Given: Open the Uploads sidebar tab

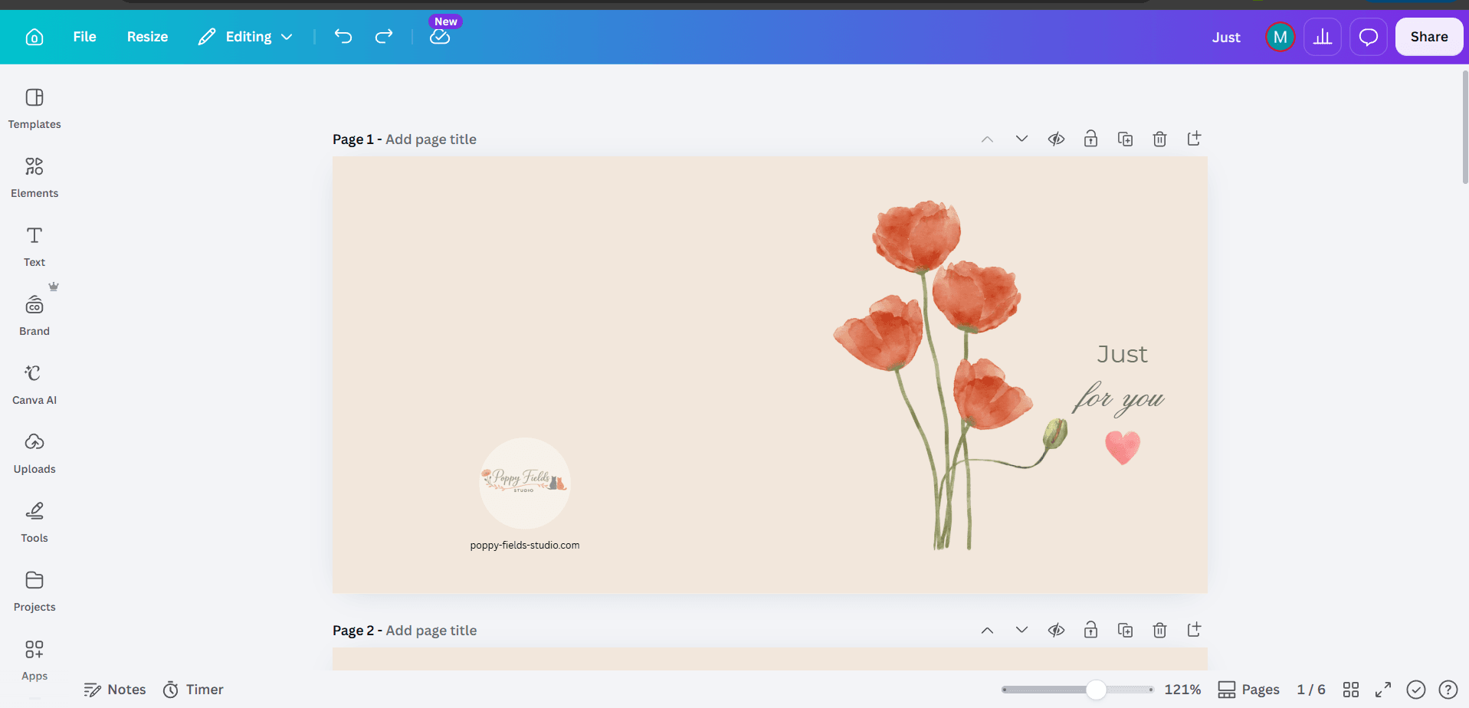Looking at the screenshot, I should pyautogui.click(x=34, y=454).
